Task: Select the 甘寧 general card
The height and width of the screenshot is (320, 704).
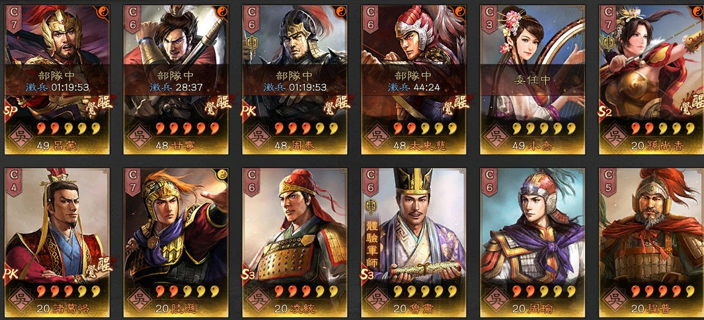Action: tap(176, 80)
